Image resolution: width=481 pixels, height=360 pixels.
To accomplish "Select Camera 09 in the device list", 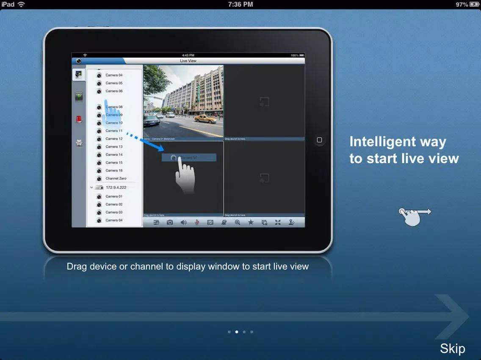I will tap(114, 115).
